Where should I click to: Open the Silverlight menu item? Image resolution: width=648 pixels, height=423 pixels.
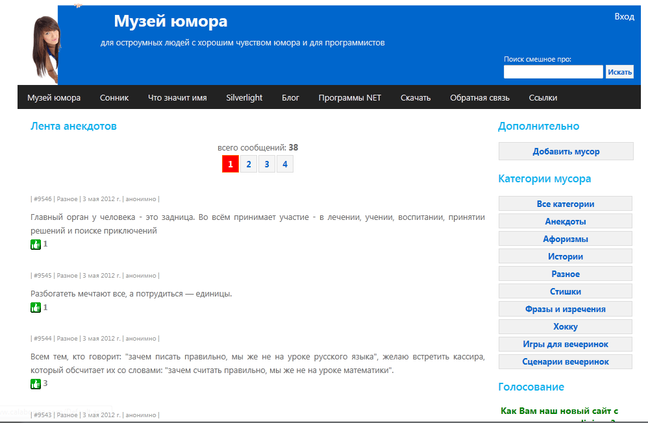[244, 98]
